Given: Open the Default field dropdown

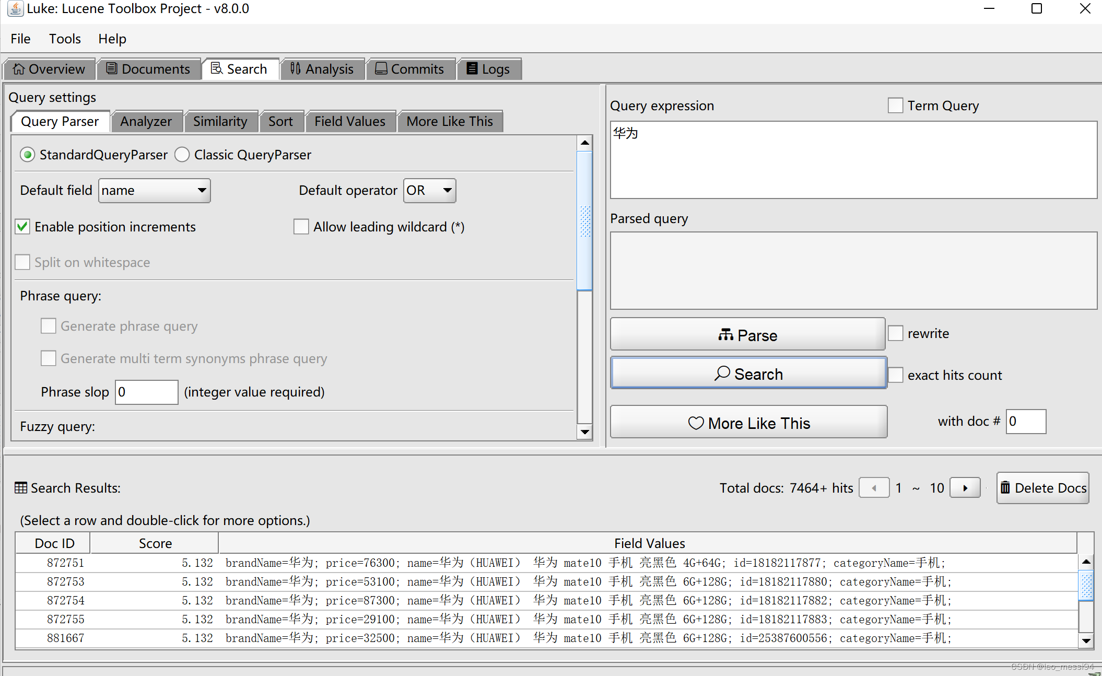Looking at the screenshot, I should [155, 191].
